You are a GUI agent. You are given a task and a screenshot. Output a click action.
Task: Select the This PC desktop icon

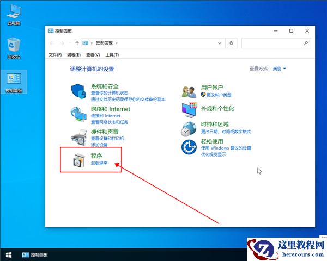(14, 14)
